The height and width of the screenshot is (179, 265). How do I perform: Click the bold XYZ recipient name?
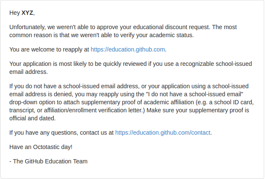(28, 13)
